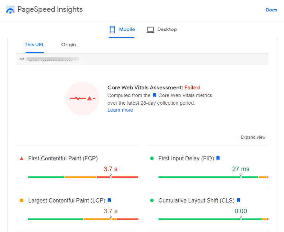Open the Docs link

tap(271, 10)
